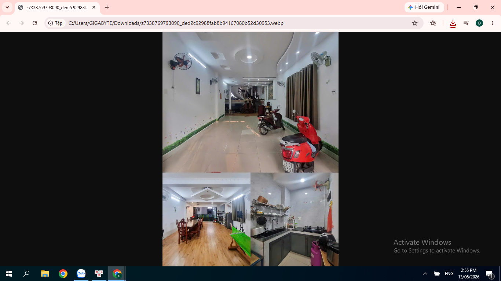Open the three-dot Chrome menu
The width and height of the screenshot is (501, 281).
[493, 23]
